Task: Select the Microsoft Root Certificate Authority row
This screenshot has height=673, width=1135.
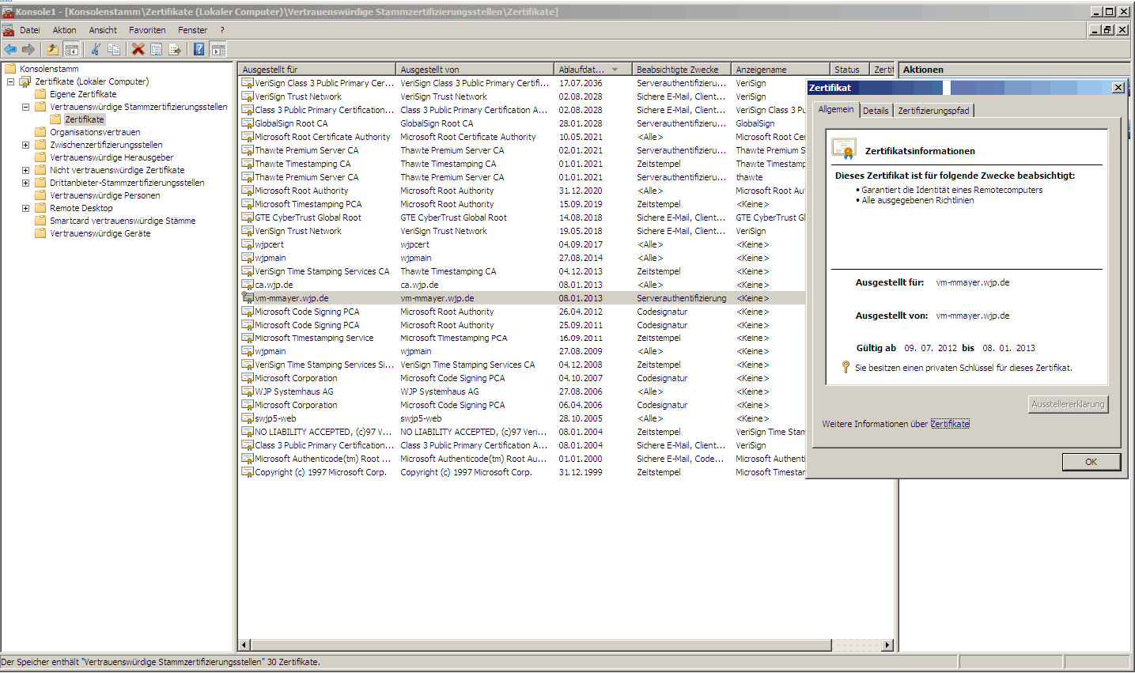Action: click(522, 137)
